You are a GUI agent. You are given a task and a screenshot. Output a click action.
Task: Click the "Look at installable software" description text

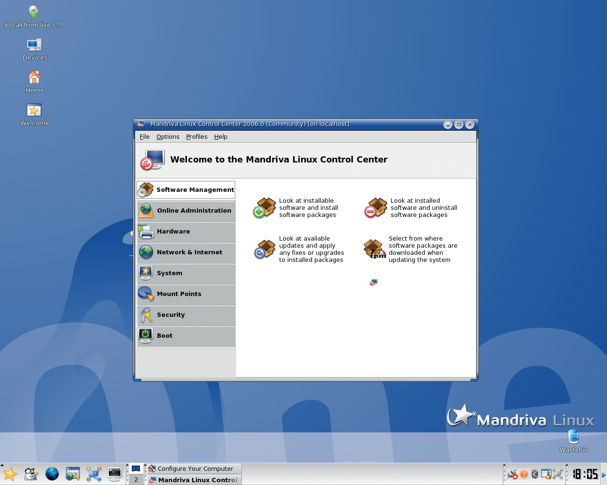[x=309, y=208]
